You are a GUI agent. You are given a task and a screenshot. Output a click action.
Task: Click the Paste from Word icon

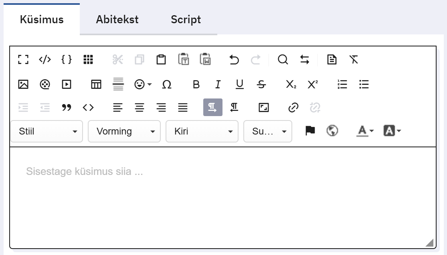[205, 60]
